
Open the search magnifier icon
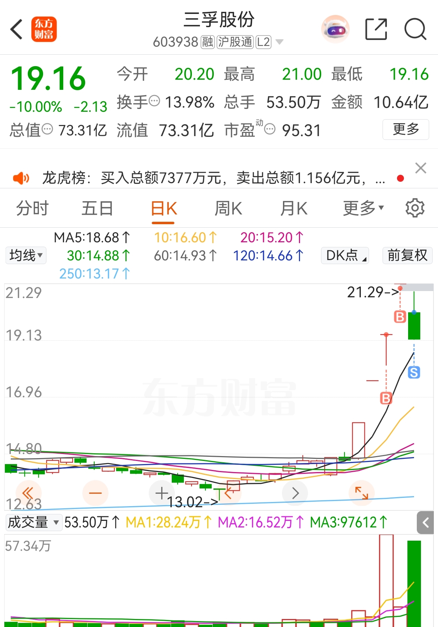click(x=415, y=29)
